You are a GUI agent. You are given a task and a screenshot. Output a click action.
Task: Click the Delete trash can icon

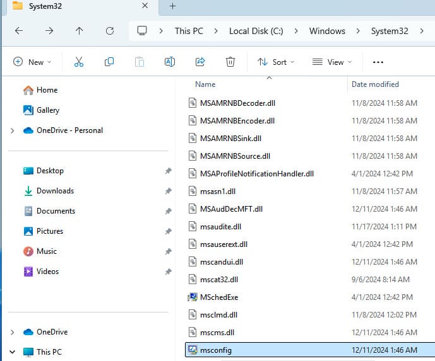click(230, 62)
